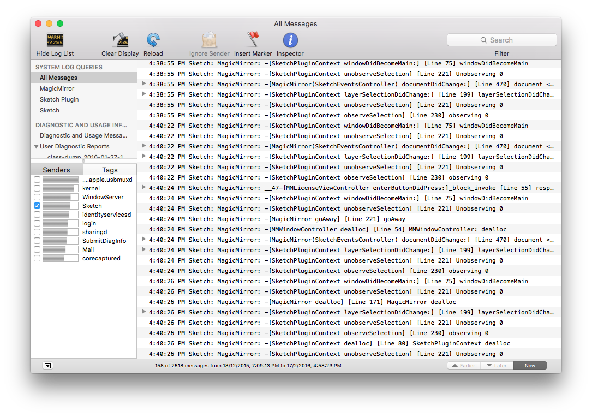Enable the WindowServer sender checkbox
The image size is (592, 417).
pos(37,197)
